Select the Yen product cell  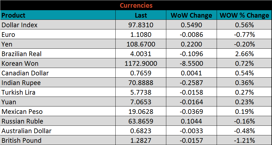(x=7, y=44)
